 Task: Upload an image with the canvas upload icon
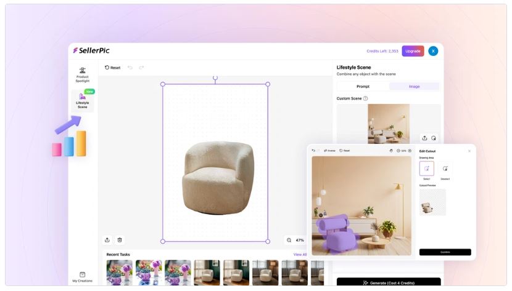107,240
